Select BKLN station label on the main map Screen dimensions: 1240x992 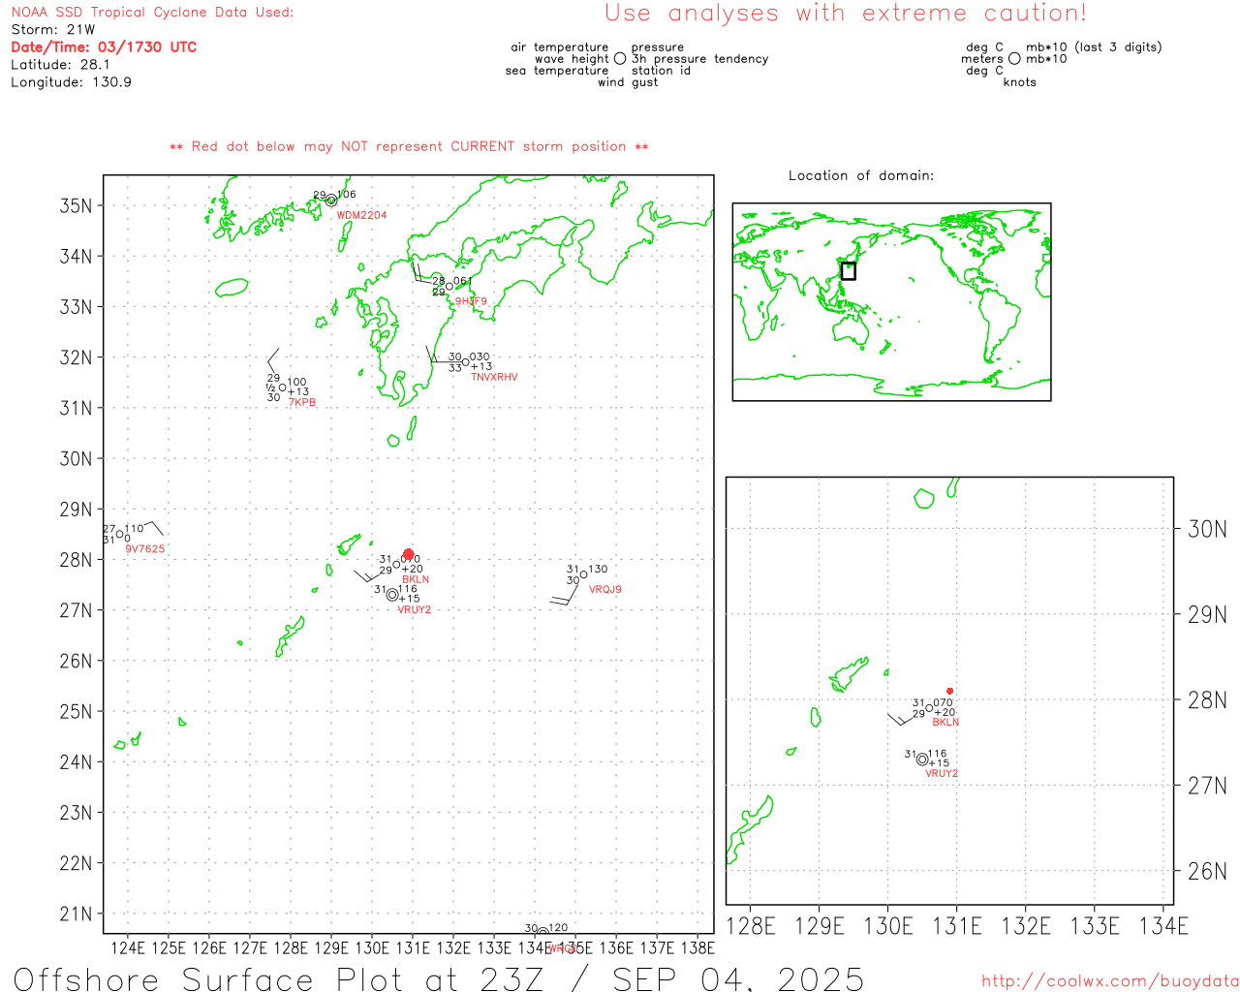416,579
